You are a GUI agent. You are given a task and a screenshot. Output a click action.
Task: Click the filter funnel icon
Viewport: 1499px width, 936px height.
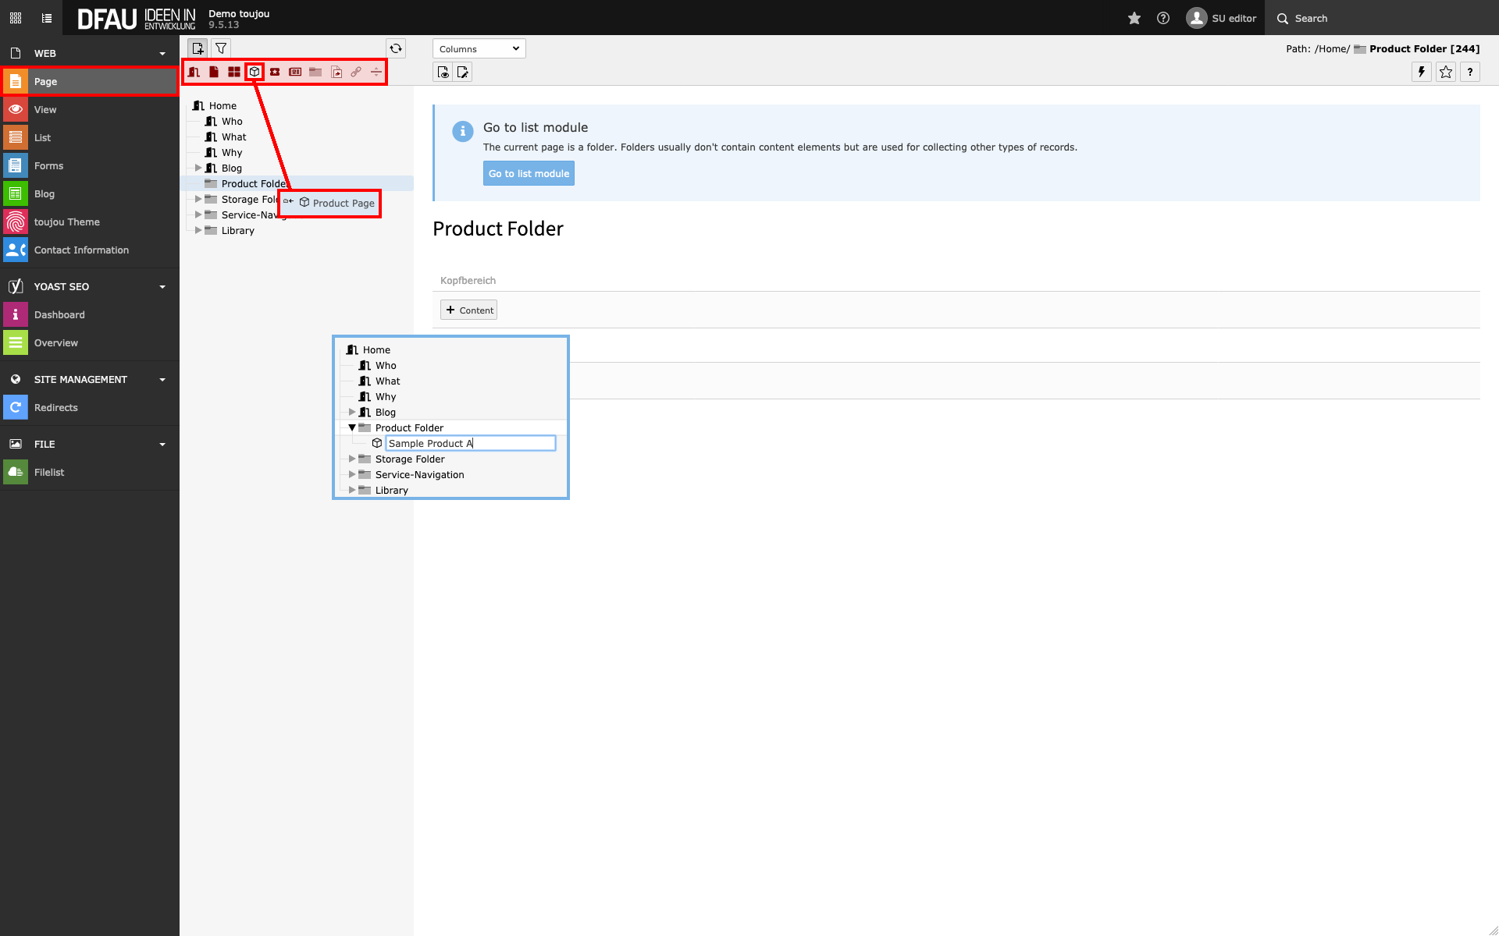(221, 48)
